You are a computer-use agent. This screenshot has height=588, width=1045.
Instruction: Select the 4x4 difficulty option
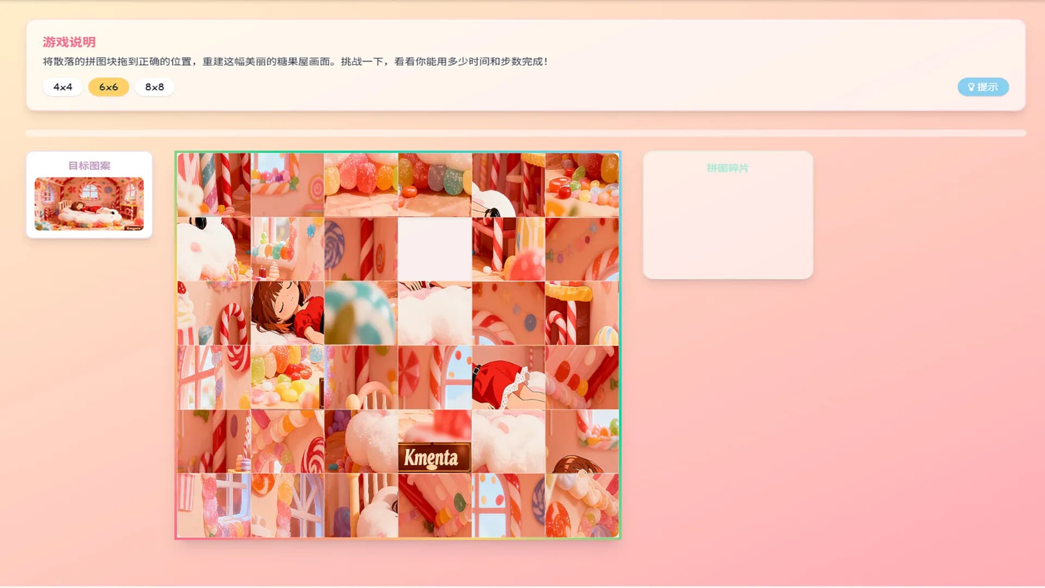tap(63, 87)
